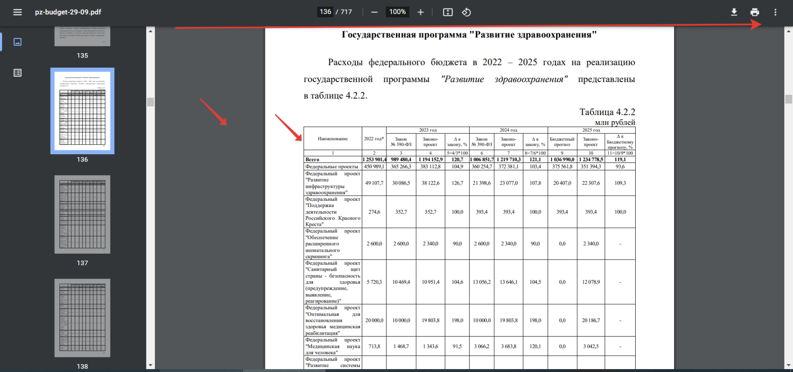793x372 pixels.
Task: Click thumbnail panel scroll down arrow
Action: [150, 365]
